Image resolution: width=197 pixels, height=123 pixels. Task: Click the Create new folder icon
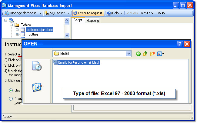tap(152, 54)
